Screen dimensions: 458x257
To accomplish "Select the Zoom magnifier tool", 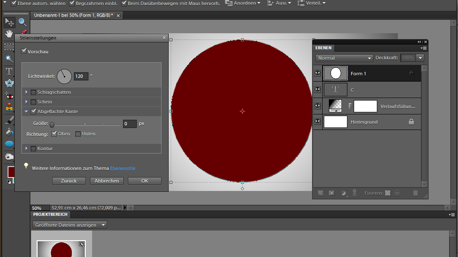I will point(22,22).
